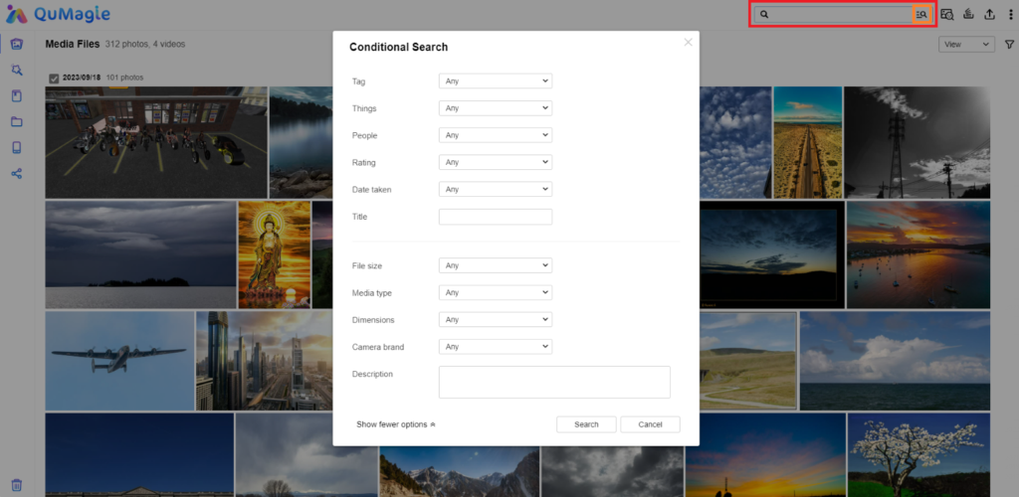Screen dimensions: 1019x497
Task: Click into the Title text field
Action: click(495, 217)
